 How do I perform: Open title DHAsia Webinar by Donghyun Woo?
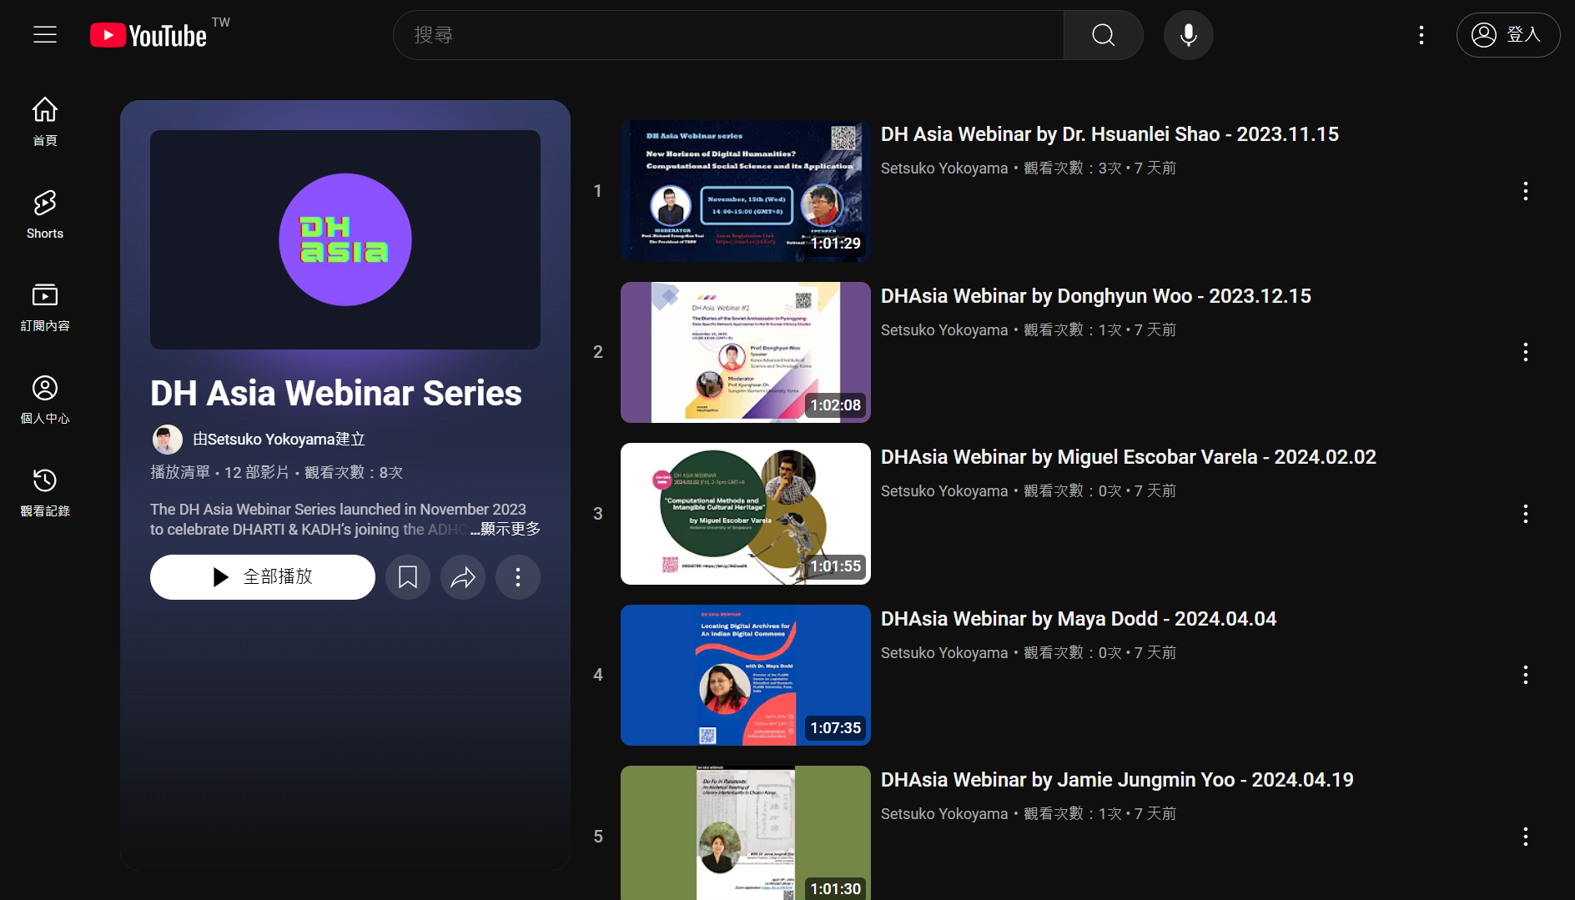pos(1096,296)
